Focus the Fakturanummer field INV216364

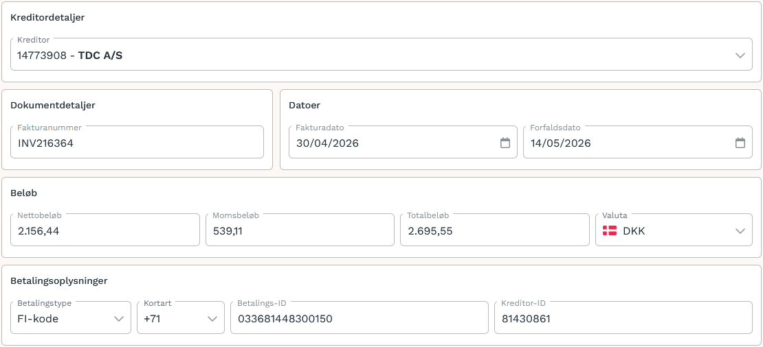pyautogui.click(x=137, y=142)
